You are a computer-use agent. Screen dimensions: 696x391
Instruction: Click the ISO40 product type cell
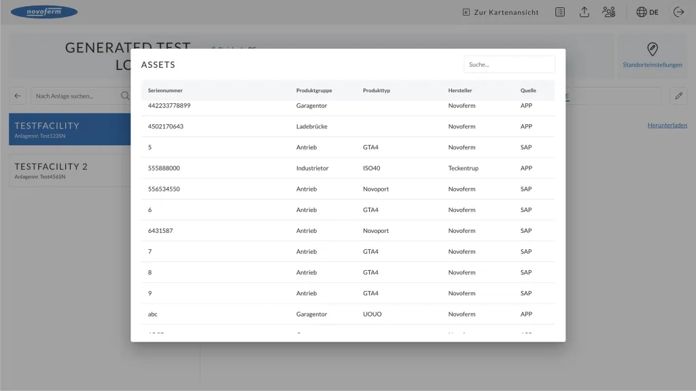(x=372, y=168)
